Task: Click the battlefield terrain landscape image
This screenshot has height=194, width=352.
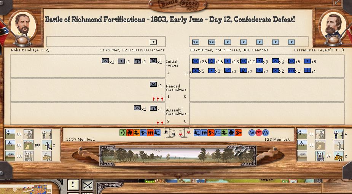Action: (x=177, y=156)
